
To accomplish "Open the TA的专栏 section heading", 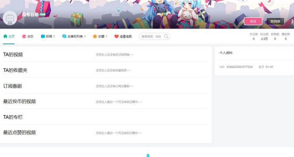I will [13, 117].
